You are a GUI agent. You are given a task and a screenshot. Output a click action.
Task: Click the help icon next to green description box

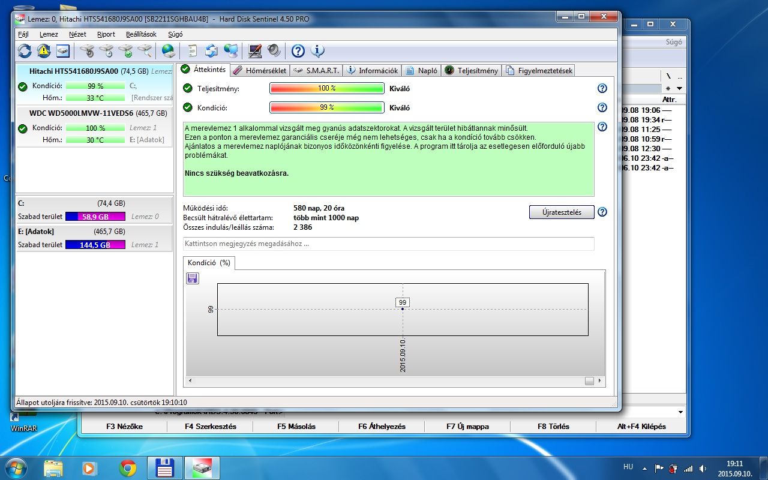pos(602,127)
